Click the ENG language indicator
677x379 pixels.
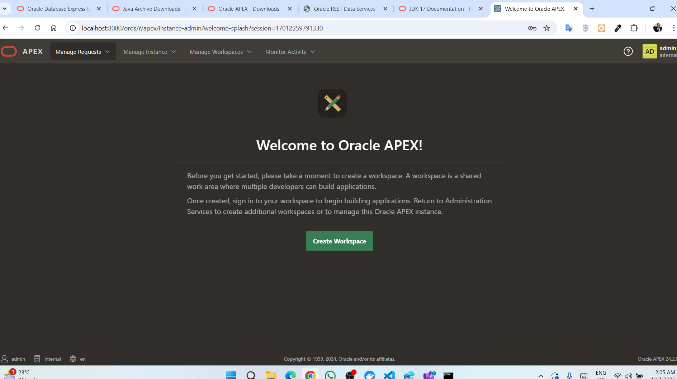601,374
